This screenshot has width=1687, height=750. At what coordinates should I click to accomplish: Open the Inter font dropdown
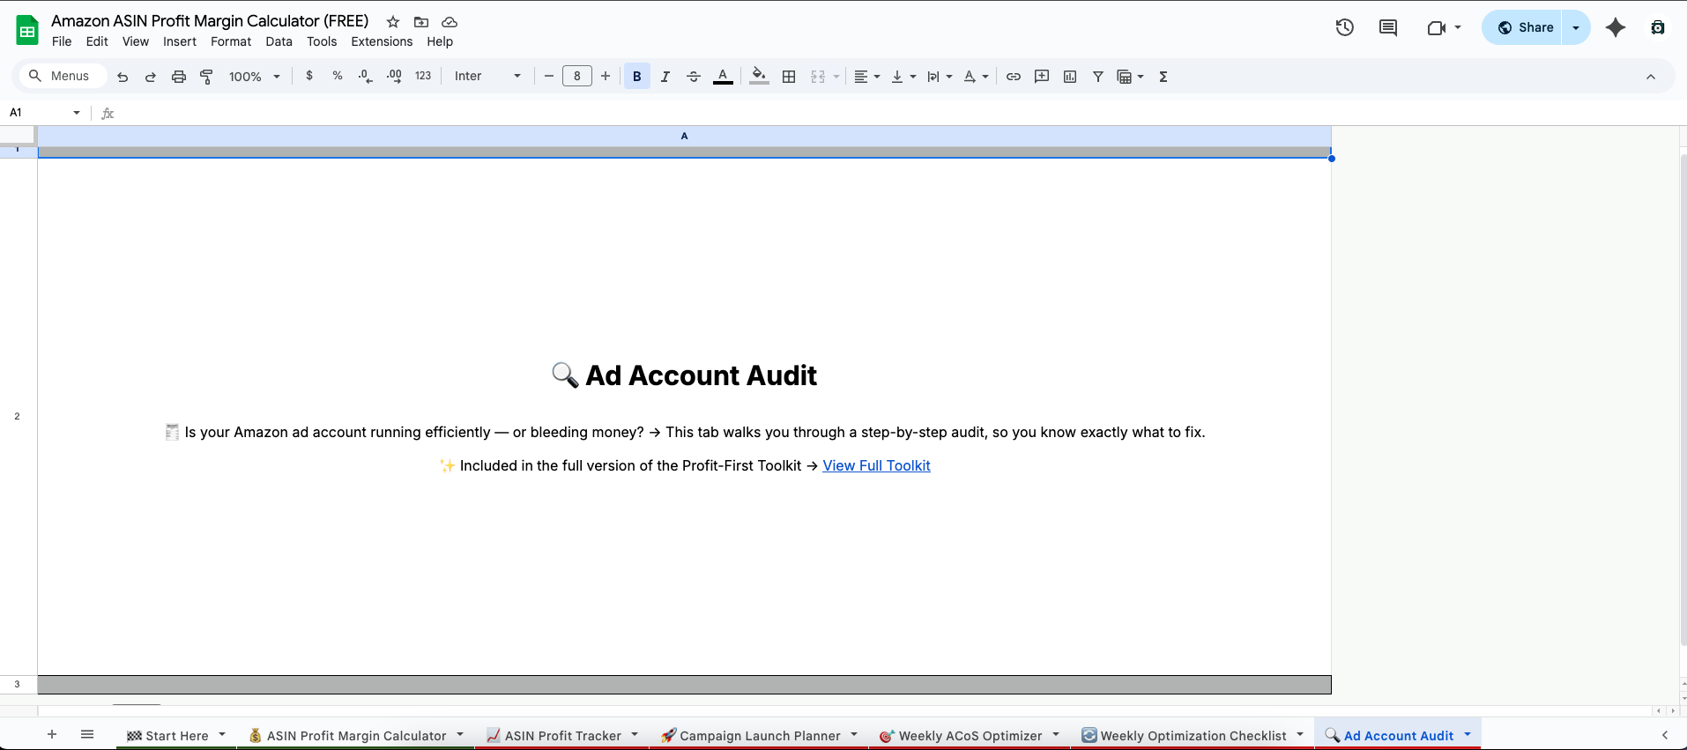pyautogui.click(x=487, y=77)
